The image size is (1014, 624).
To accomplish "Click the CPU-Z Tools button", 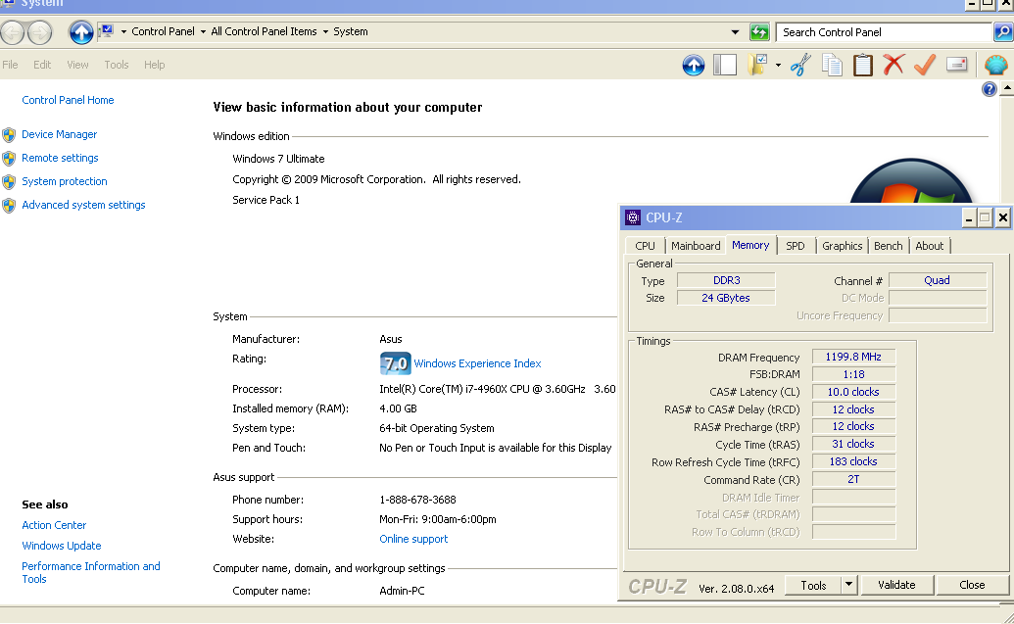I will coord(813,585).
